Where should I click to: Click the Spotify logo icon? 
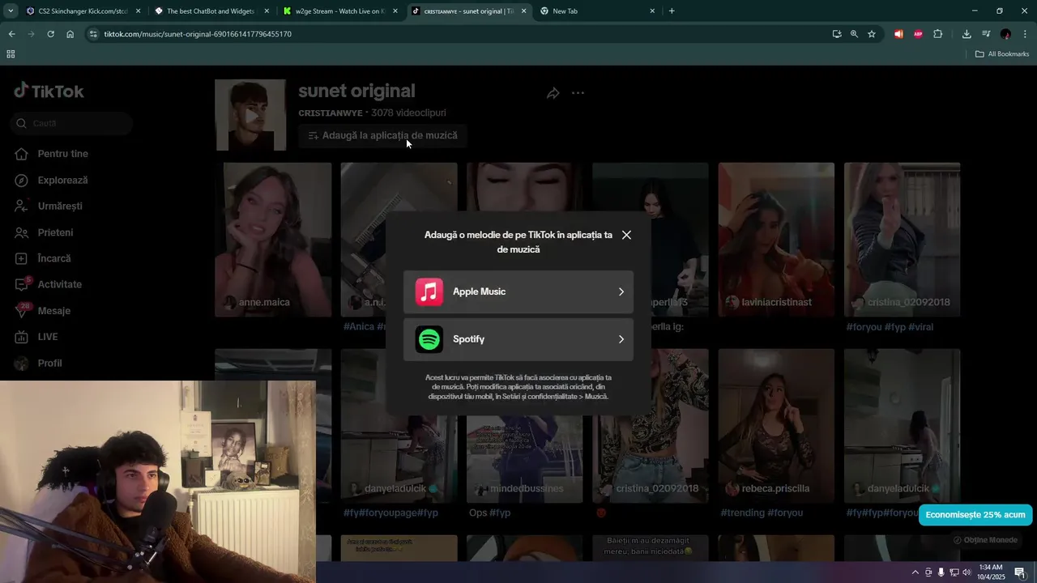click(429, 339)
